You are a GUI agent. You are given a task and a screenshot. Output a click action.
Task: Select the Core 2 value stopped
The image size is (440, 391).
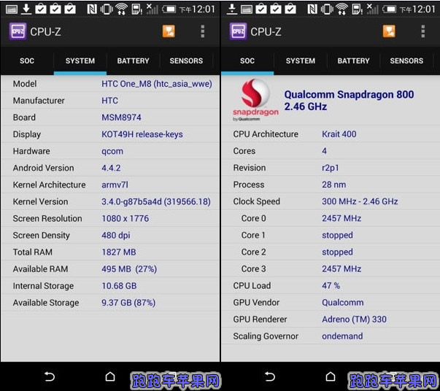click(337, 252)
